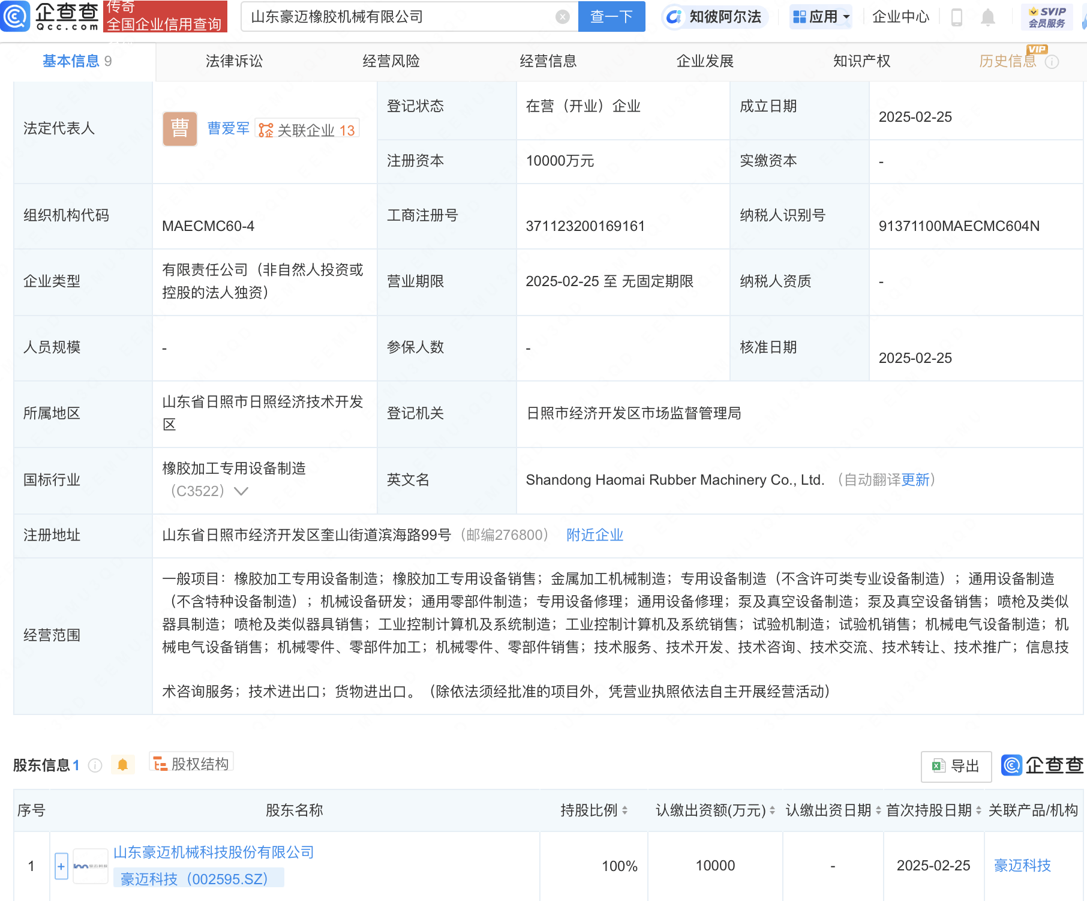Click the 曹 avatar of legal representative
The width and height of the screenshot is (1087, 901).
tap(179, 129)
